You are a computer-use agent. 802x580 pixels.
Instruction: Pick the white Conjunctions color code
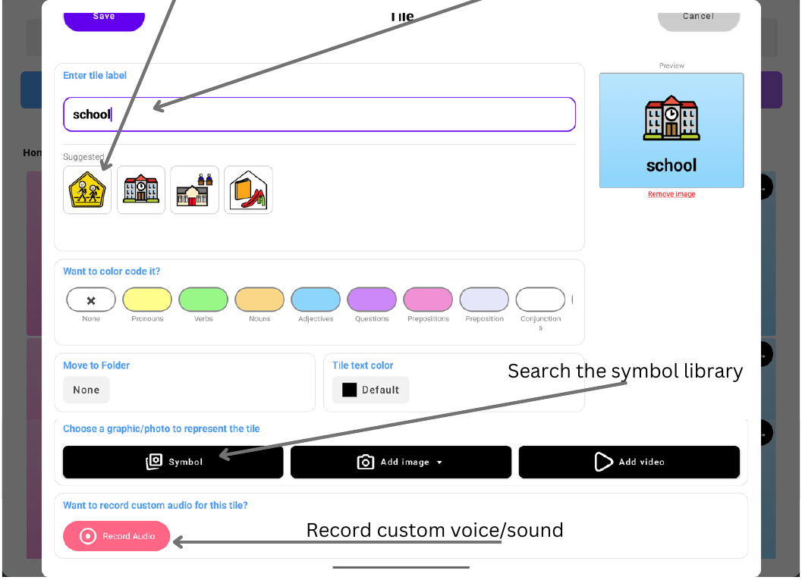pyautogui.click(x=541, y=299)
